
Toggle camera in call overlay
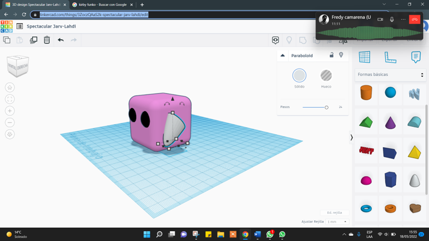pyautogui.click(x=380, y=19)
